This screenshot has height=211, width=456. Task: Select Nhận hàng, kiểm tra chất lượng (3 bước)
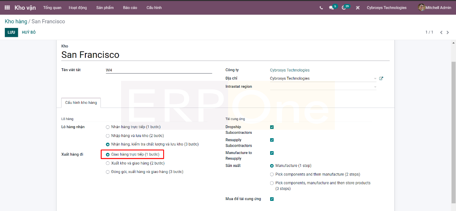coord(108,144)
